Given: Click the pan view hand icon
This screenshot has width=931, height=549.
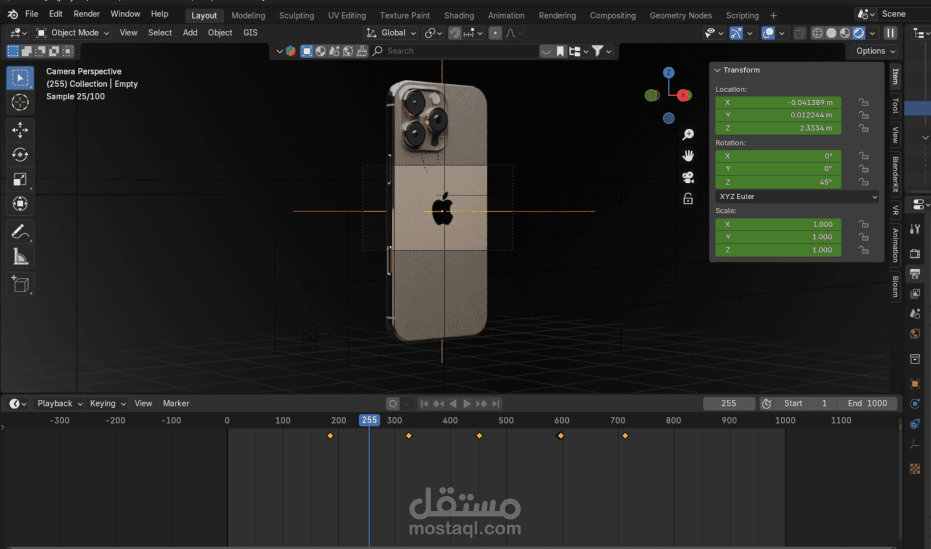Looking at the screenshot, I should pyautogui.click(x=688, y=155).
